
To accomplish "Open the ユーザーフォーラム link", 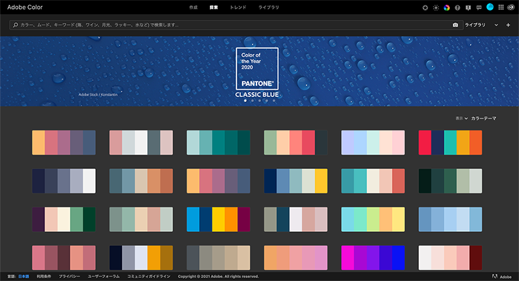I will tap(103, 276).
